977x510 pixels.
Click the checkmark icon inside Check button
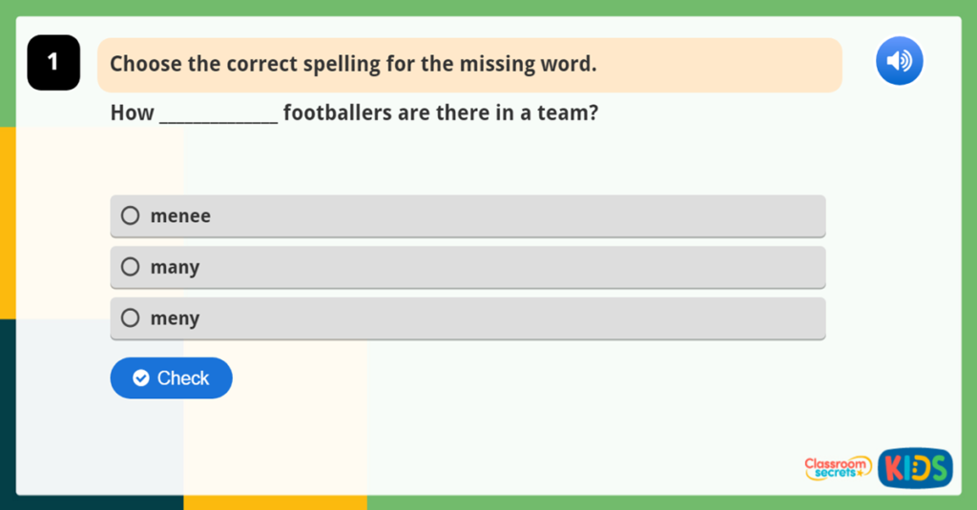[141, 378]
